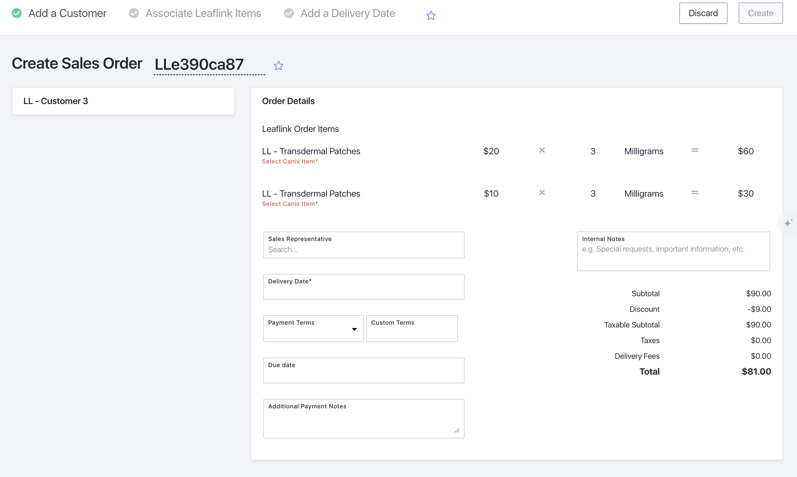Click the Create button
Screen dimensions: 797x477
(760, 13)
